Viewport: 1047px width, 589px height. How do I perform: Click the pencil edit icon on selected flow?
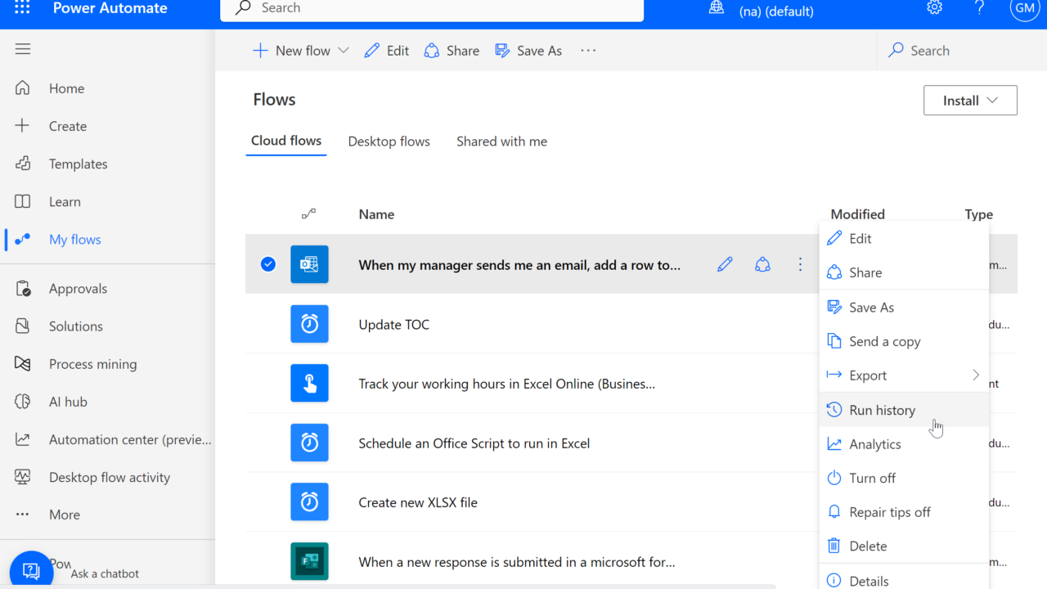725,264
